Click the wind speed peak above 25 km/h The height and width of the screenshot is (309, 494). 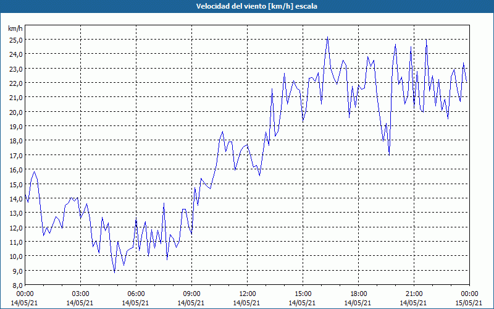328,37
